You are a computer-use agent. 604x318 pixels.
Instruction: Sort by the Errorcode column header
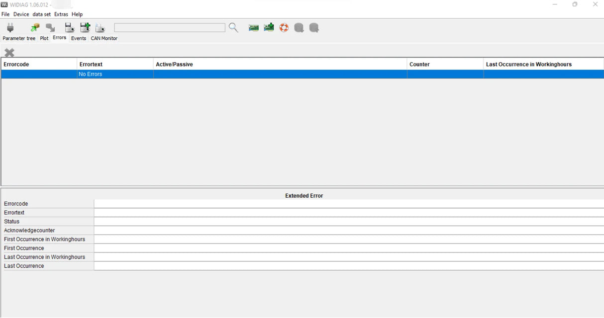click(x=39, y=64)
